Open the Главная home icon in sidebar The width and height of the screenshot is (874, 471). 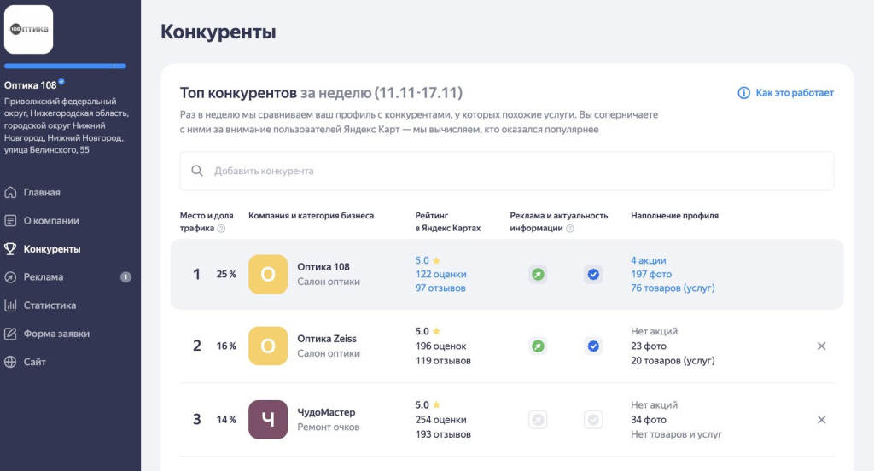[10, 192]
